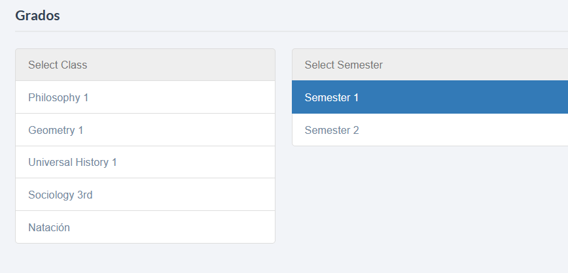Screen dimensions: 568x273
Task: Click the first class under Select Class
Action: click(58, 97)
